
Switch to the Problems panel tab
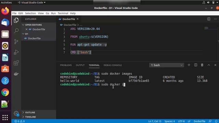point(66,65)
